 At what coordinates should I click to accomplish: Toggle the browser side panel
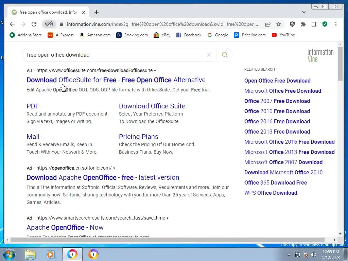314,24
